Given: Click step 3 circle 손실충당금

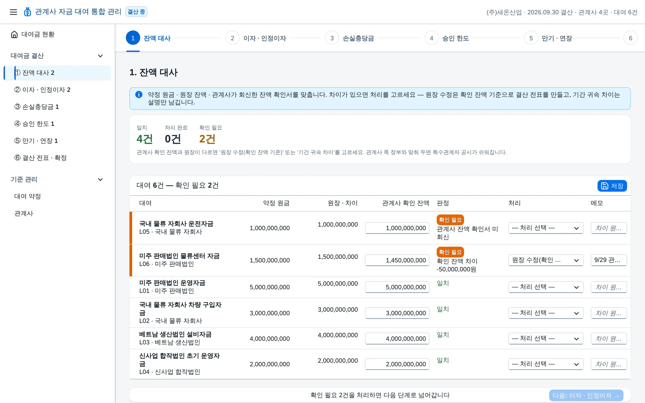Looking at the screenshot, I should pos(332,38).
